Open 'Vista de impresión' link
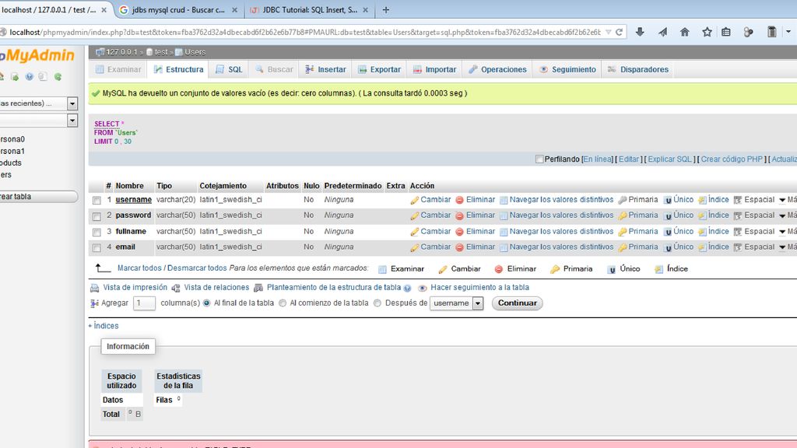 pos(135,288)
